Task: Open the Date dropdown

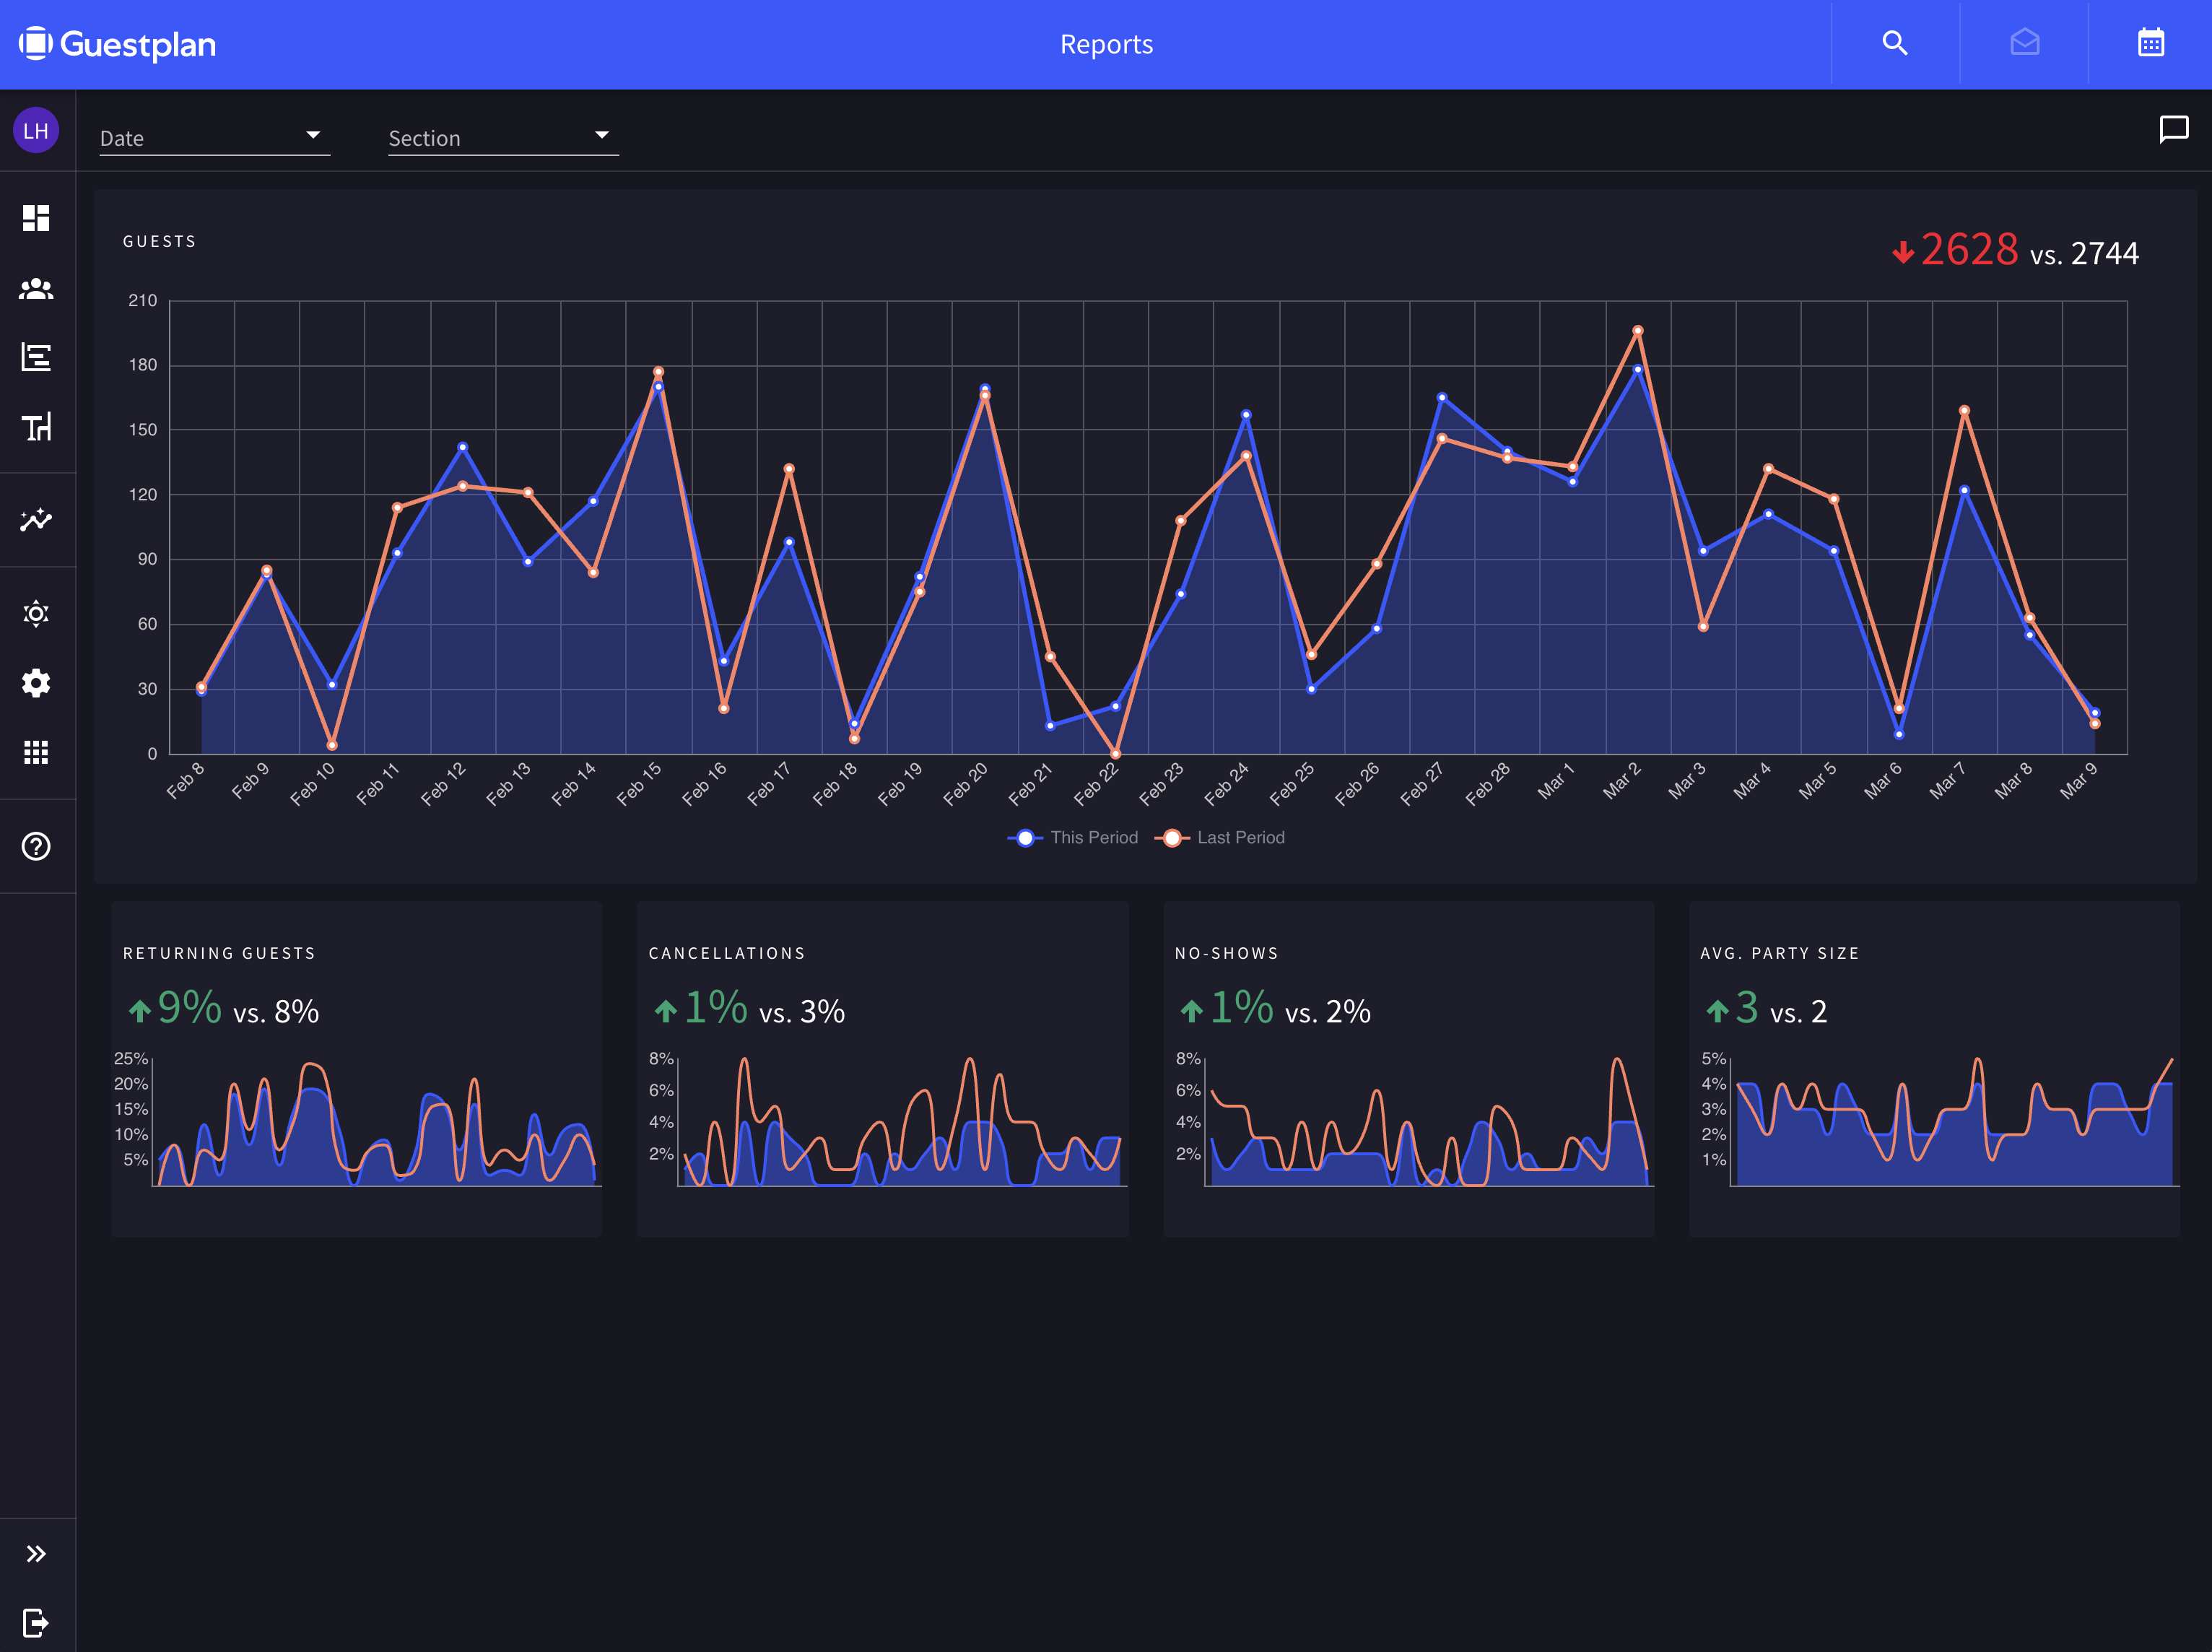Action: point(214,138)
